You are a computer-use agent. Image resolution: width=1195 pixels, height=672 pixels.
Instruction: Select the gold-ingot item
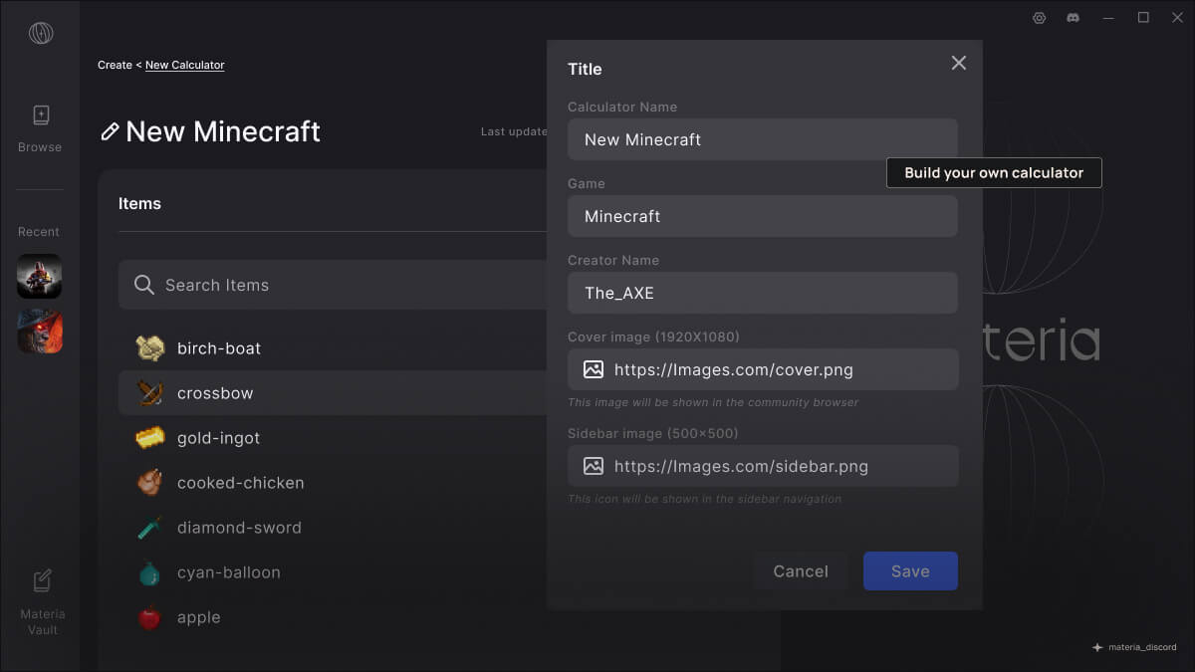(x=218, y=438)
